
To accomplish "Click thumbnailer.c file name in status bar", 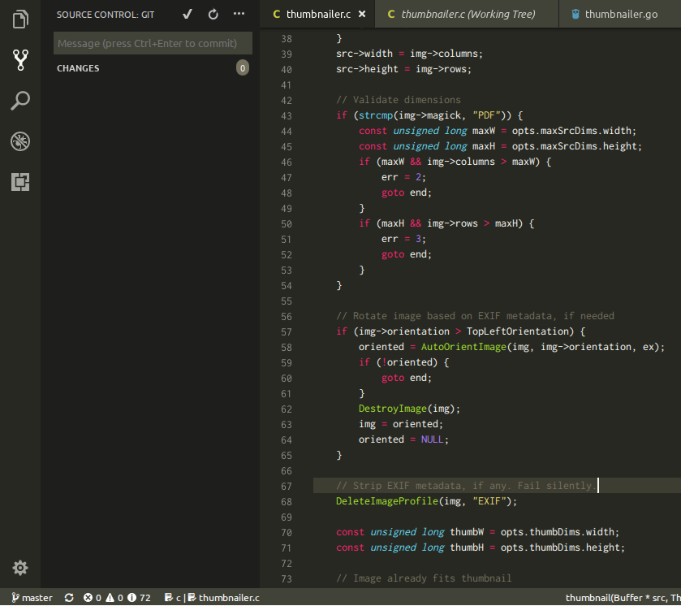I will pyautogui.click(x=224, y=598).
